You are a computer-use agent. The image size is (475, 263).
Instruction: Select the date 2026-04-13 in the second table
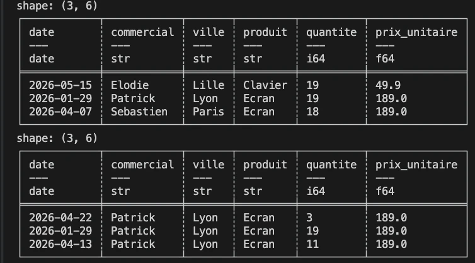60,244
